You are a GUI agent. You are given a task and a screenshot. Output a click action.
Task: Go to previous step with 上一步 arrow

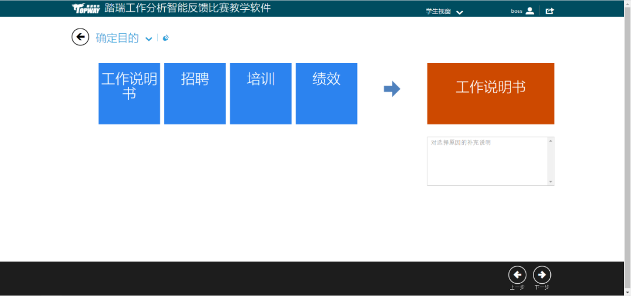(517, 274)
